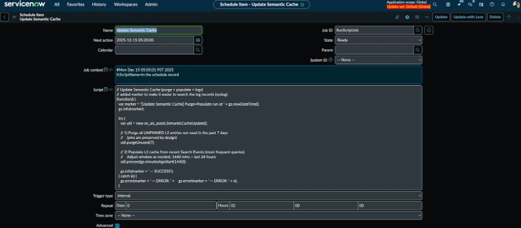Open the user profile avatar

(517, 4)
